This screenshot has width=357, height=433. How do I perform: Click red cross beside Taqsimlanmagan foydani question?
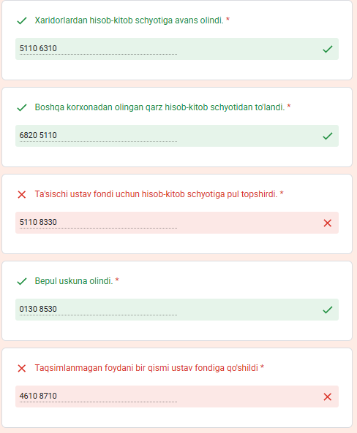[x=22, y=368]
